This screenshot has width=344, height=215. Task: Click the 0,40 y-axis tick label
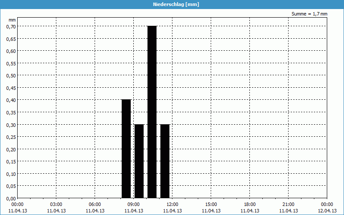pyautogui.click(x=11, y=100)
